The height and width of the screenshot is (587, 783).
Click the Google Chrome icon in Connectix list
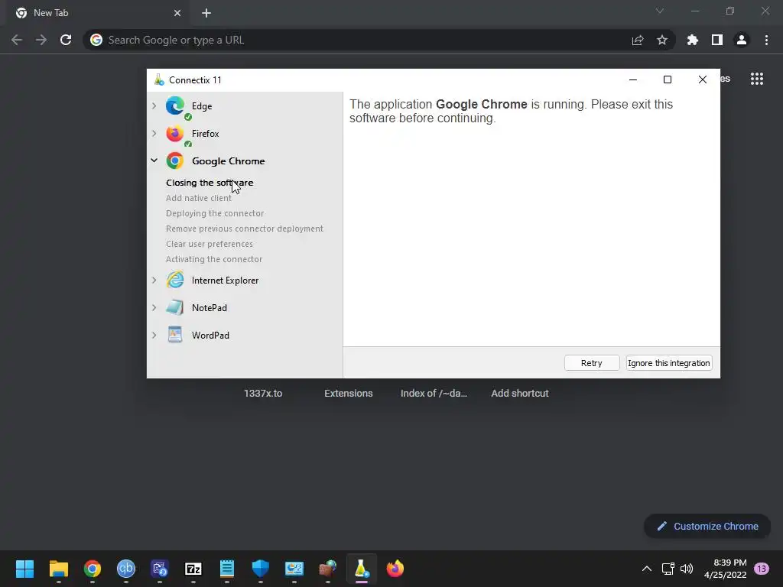tap(175, 161)
